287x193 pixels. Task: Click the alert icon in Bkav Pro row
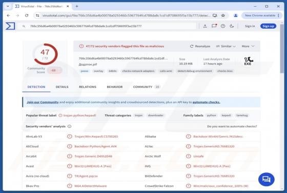point(69,186)
